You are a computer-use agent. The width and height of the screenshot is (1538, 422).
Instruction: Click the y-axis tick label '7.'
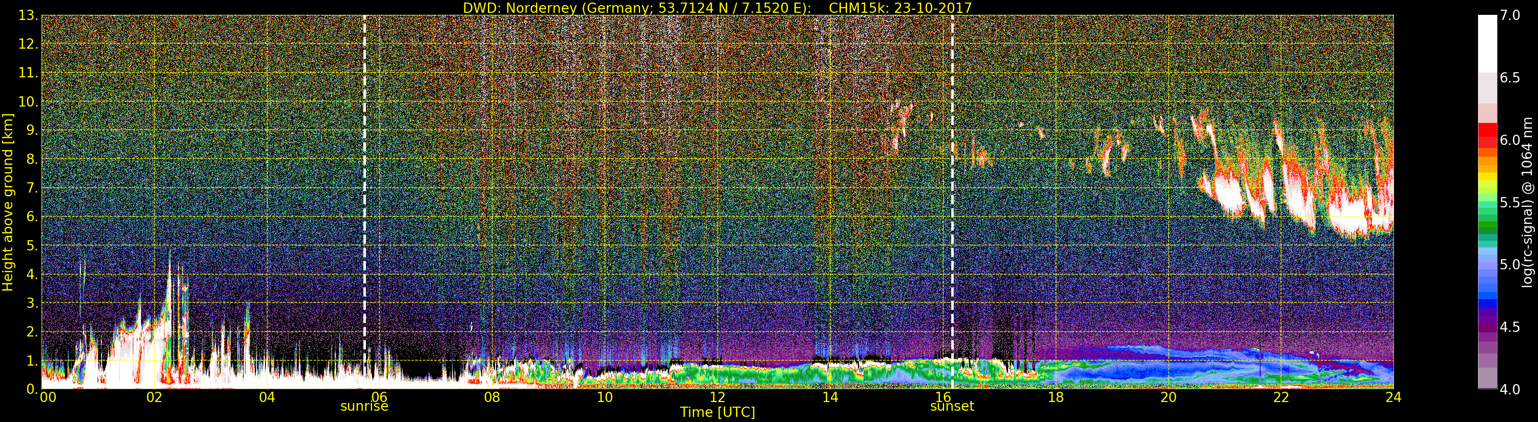pos(32,188)
